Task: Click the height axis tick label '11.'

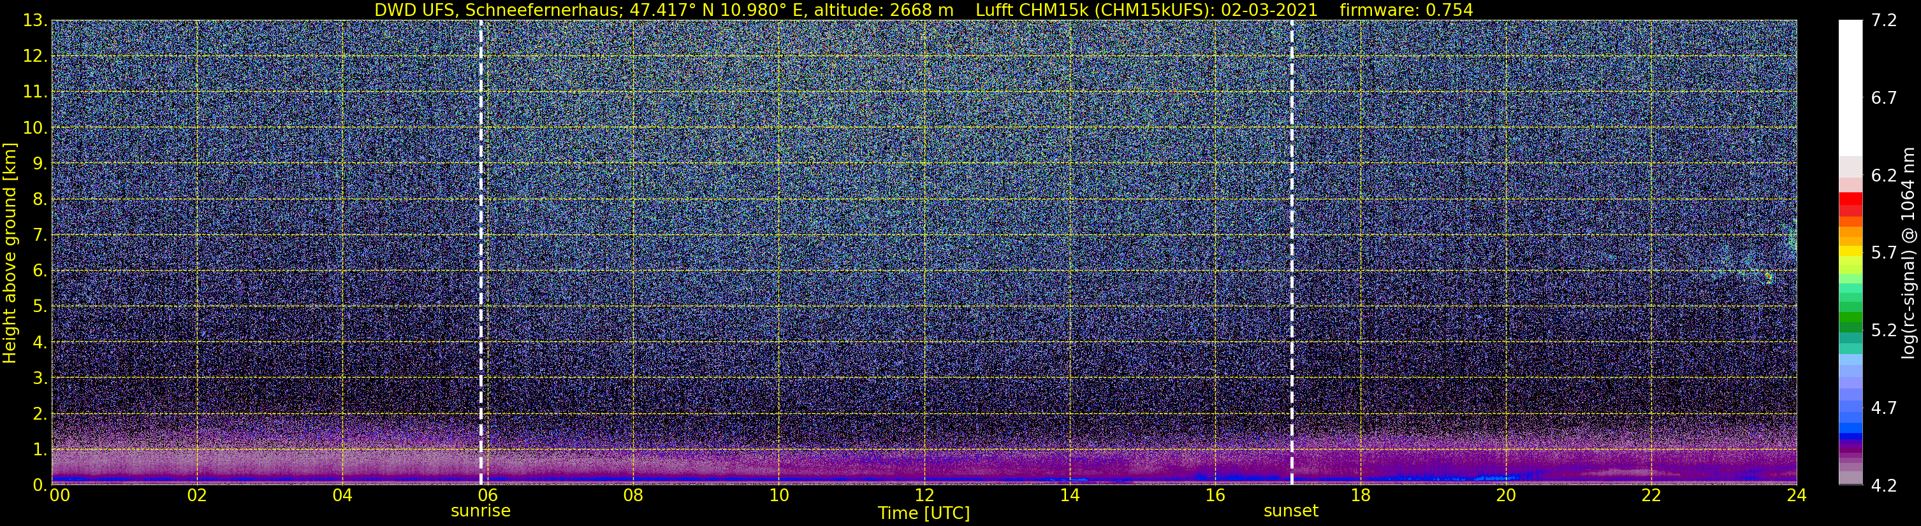Action: pyautogui.click(x=35, y=92)
